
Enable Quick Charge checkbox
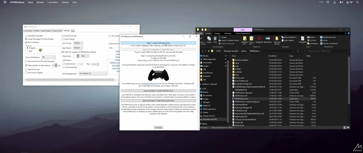tap(63, 39)
